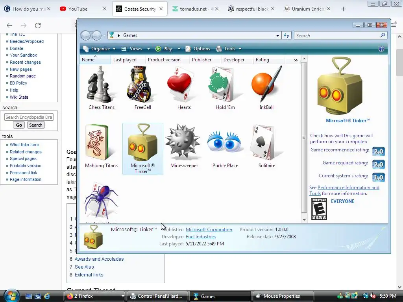This screenshot has width=403, height=302.
Task: Click the ESRB Everyone rating badge
Action: click(x=319, y=209)
